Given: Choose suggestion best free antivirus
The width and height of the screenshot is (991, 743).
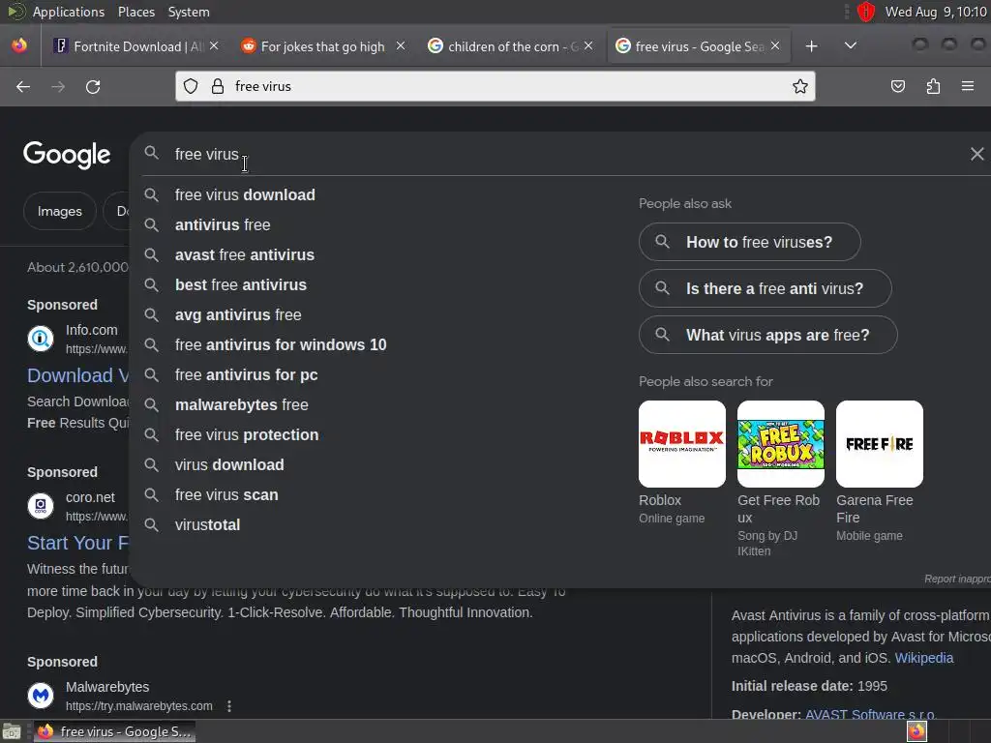Looking at the screenshot, I should pos(241,285).
